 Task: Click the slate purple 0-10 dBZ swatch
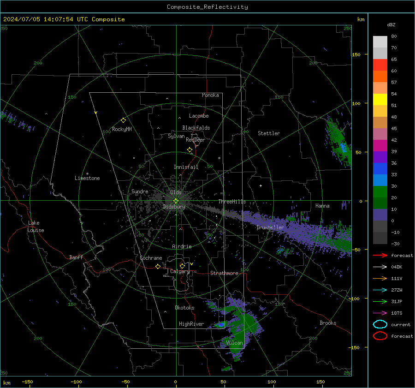pos(380,215)
